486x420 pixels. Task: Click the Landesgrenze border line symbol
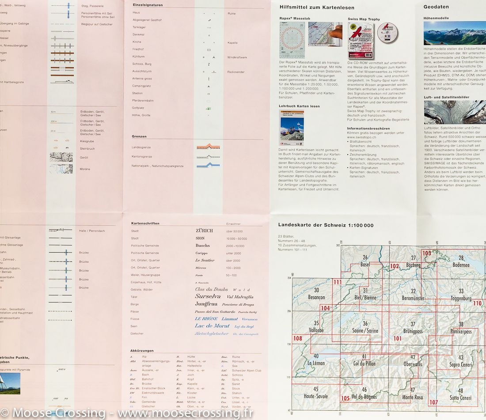[208, 147]
